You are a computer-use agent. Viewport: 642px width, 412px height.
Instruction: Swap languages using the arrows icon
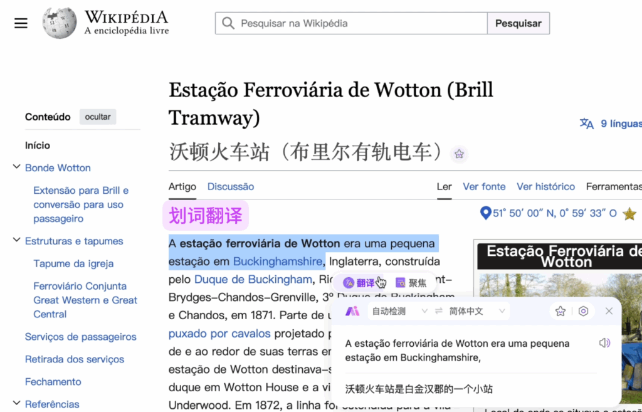pyautogui.click(x=439, y=311)
